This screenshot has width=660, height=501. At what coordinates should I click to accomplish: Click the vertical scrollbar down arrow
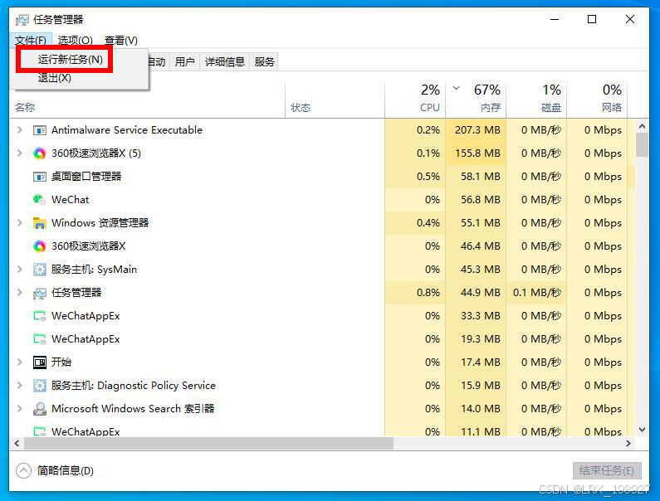[642, 430]
